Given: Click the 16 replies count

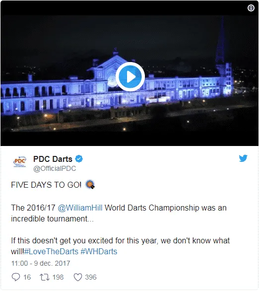Looking at the screenshot, I should pyautogui.click(x=27, y=277).
